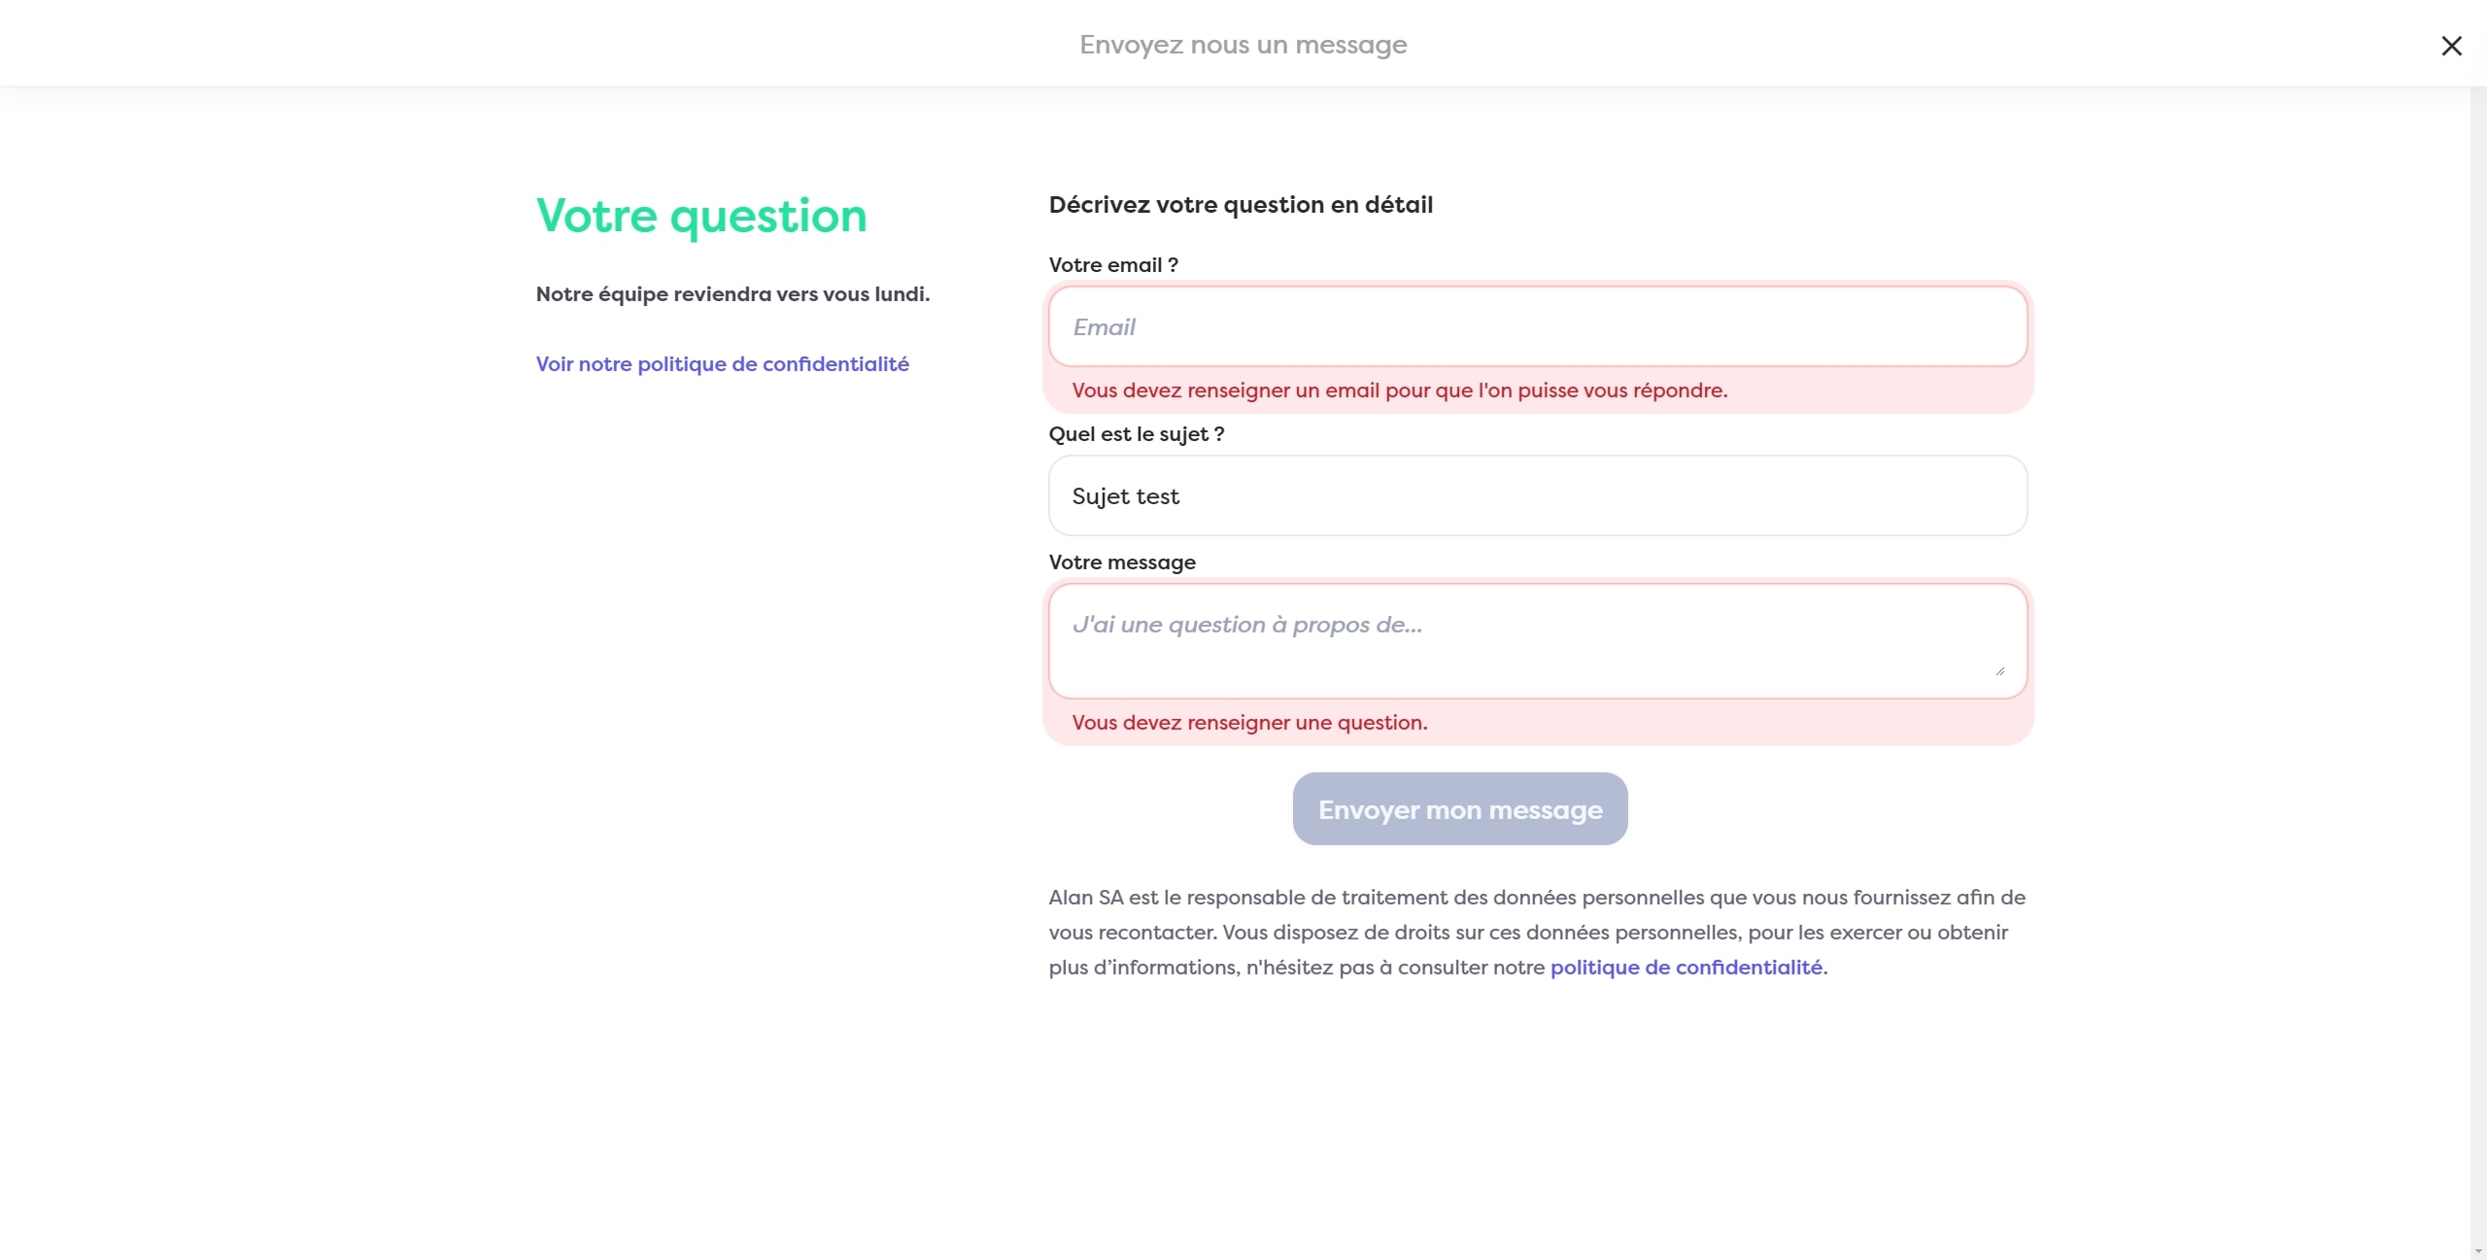
Task: Click "Décrivez votre question en détail" heading
Action: 1241,205
